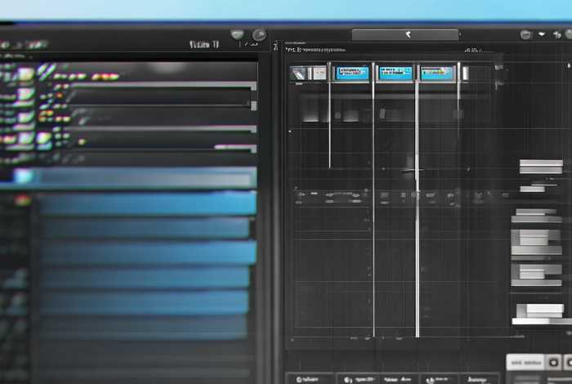This screenshot has height=384, width=572.
Task: Click the rightmost cyan clip thumbnail
Action: point(436,73)
